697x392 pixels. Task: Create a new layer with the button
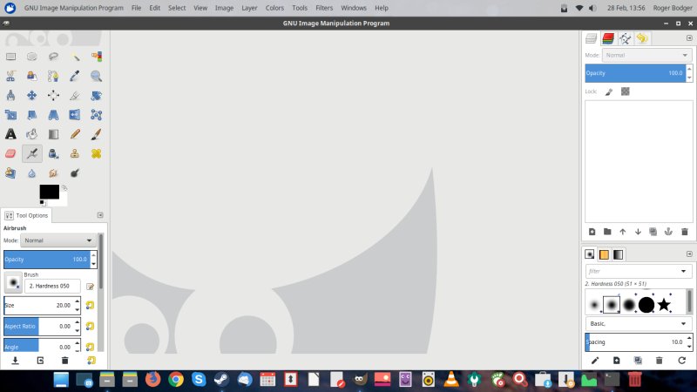pos(592,232)
